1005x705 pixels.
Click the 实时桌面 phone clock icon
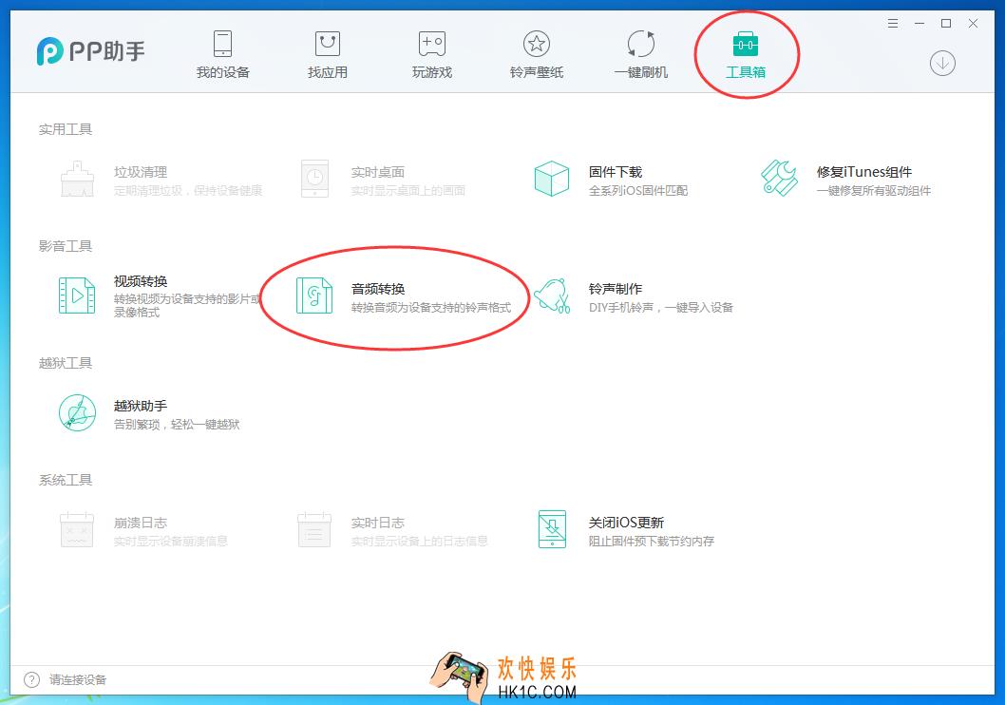coord(314,179)
